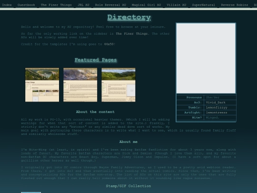Click the Directory page title

pyautogui.click(x=129, y=17)
